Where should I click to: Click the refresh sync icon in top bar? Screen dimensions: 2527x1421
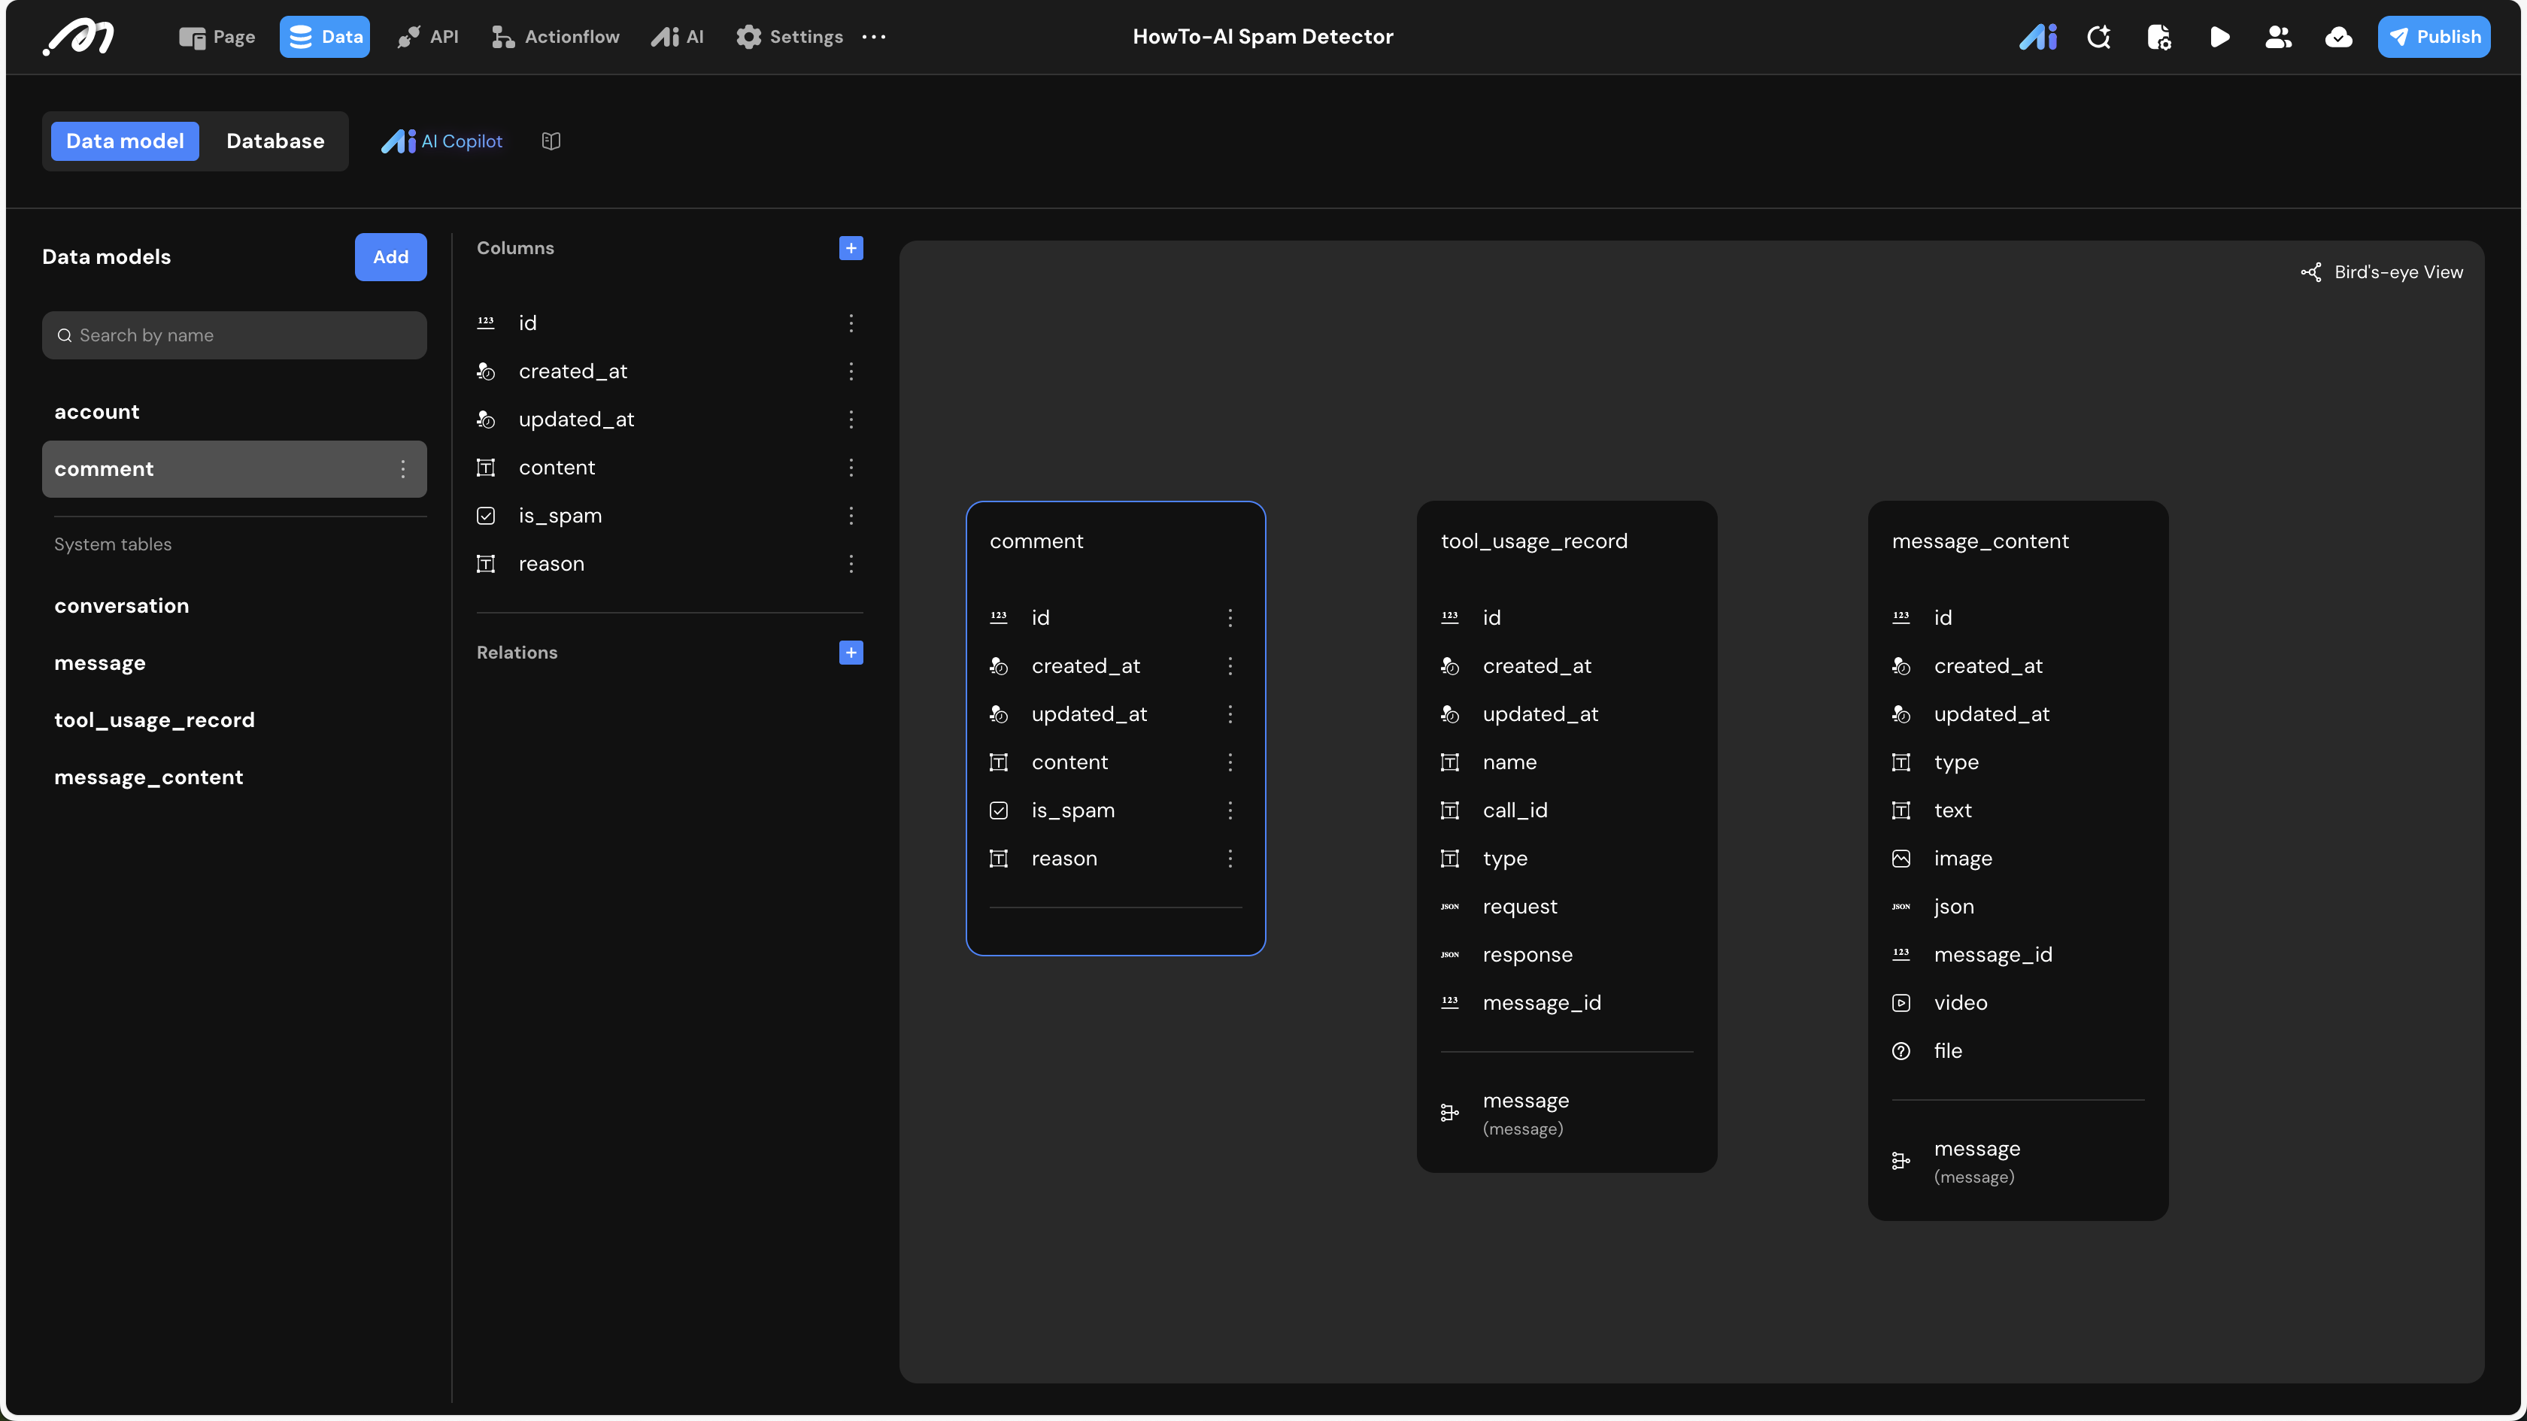click(2098, 36)
